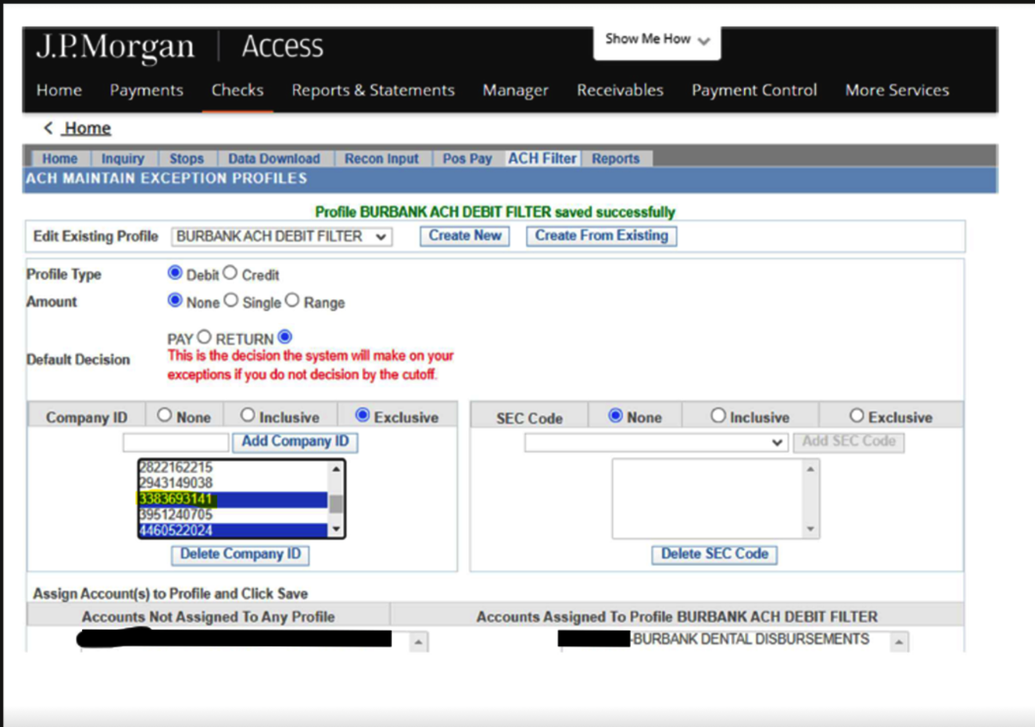Choose Range for the Amount setting
Image resolution: width=1035 pixels, height=727 pixels.
tap(292, 300)
